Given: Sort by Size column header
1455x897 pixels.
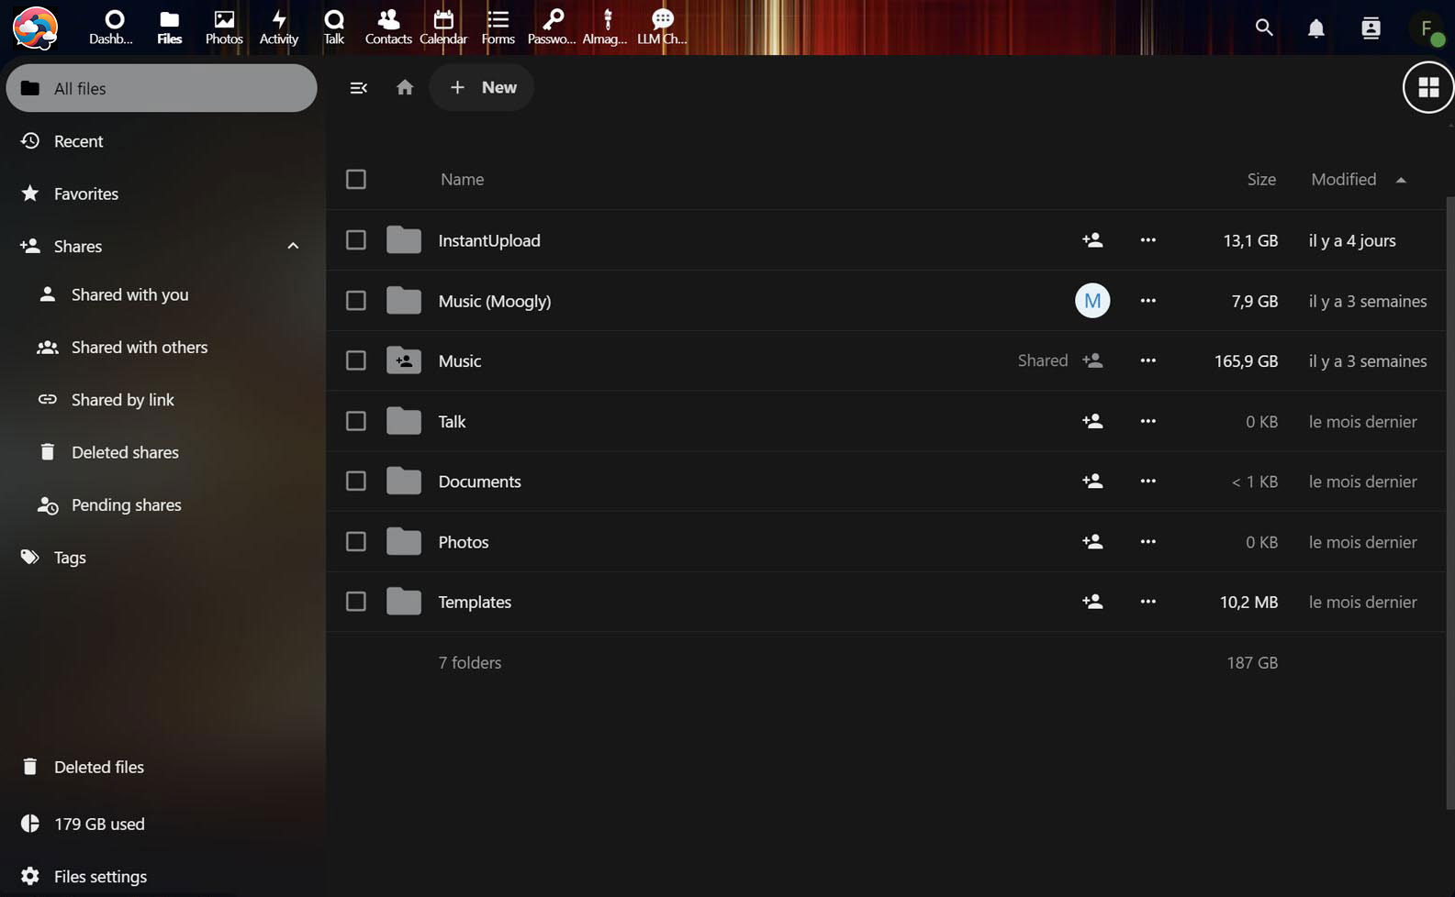Looking at the screenshot, I should click(1261, 180).
